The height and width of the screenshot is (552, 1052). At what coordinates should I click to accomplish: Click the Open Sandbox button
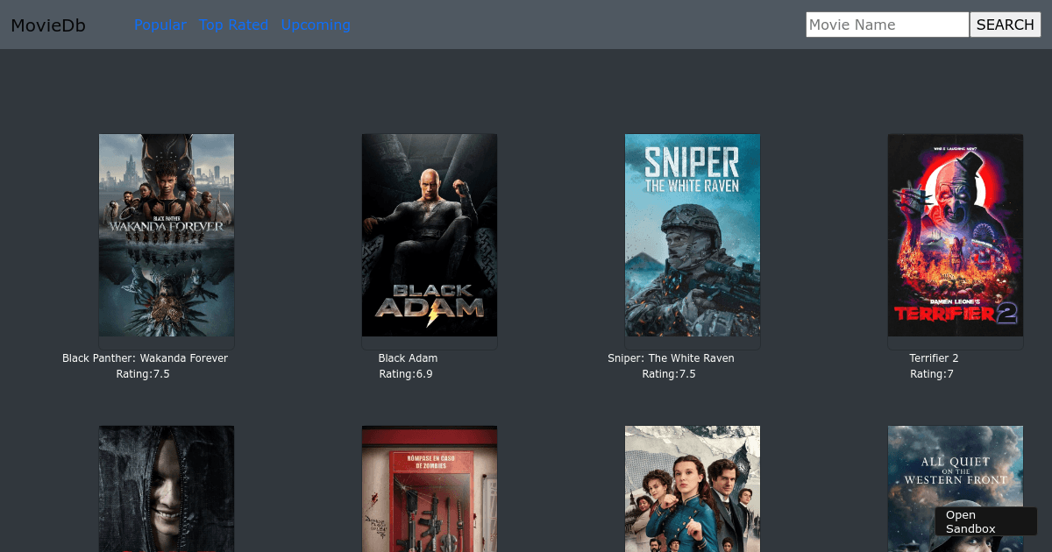(x=984, y=522)
